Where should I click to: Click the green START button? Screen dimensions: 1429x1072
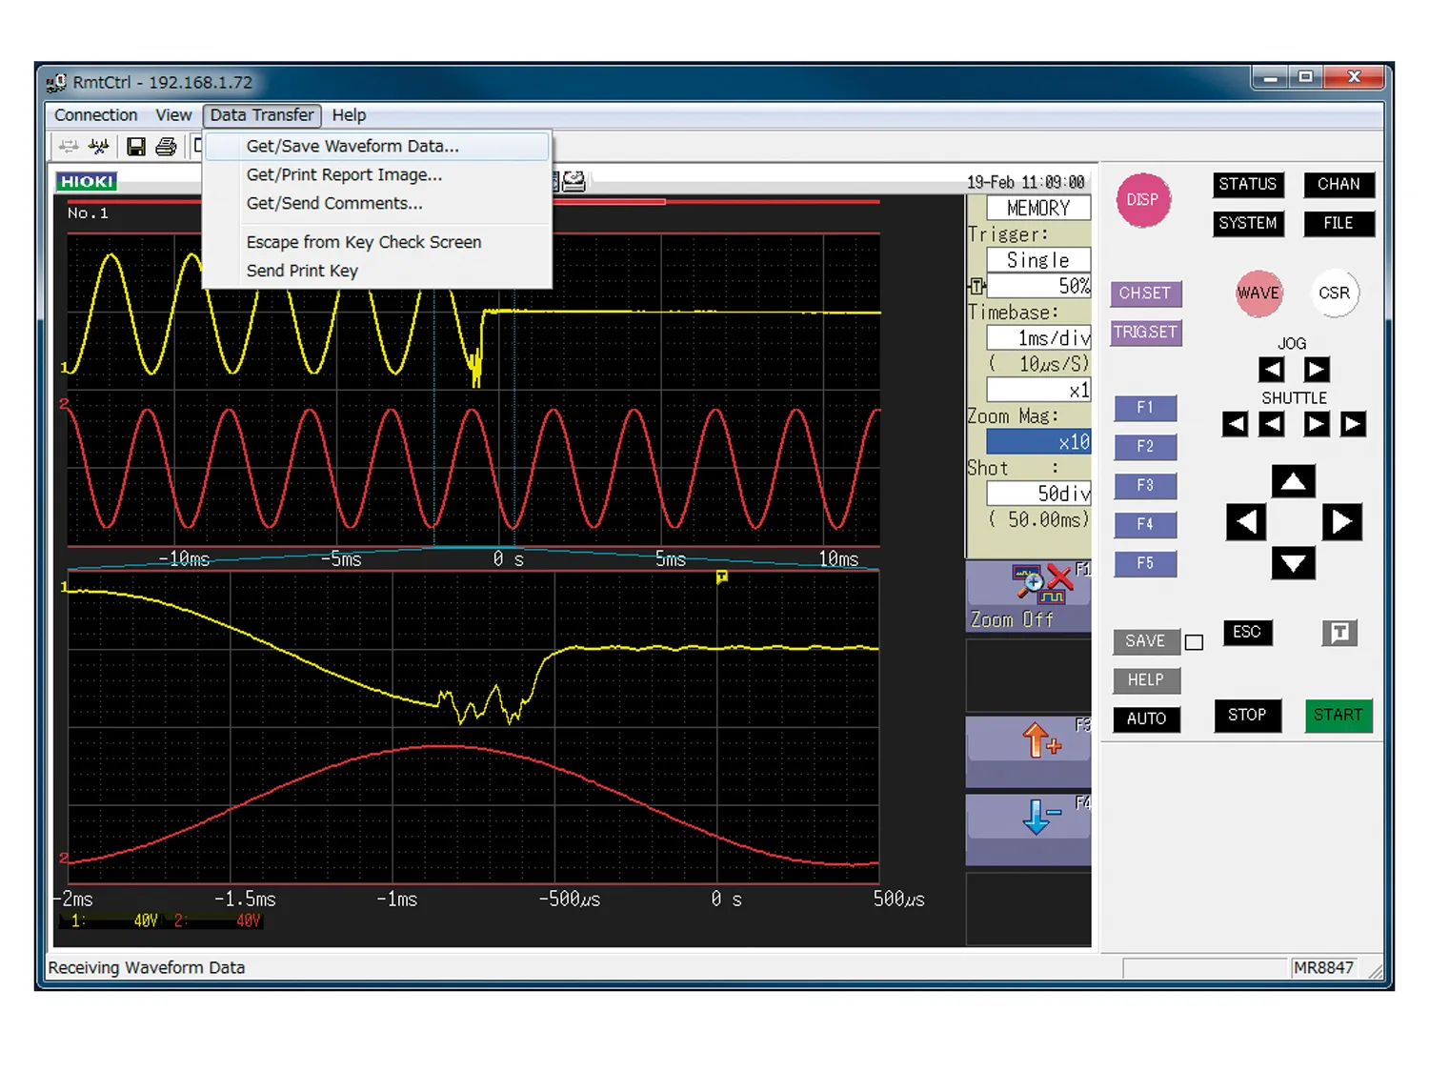(1338, 715)
